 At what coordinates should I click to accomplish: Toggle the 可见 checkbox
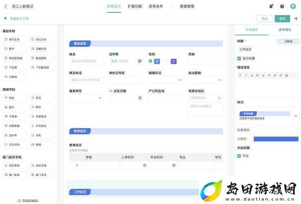tap(239, 156)
